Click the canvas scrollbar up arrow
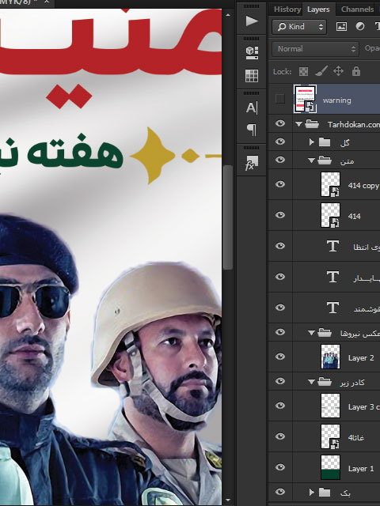 [x=228, y=15]
